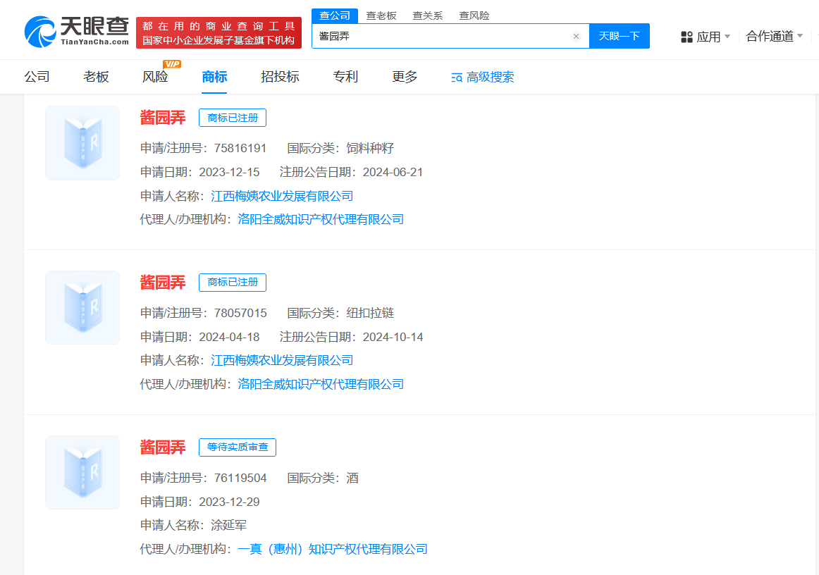Open the 更多 menu
Image resolution: width=819 pixels, height=575 pixels.
405,77
